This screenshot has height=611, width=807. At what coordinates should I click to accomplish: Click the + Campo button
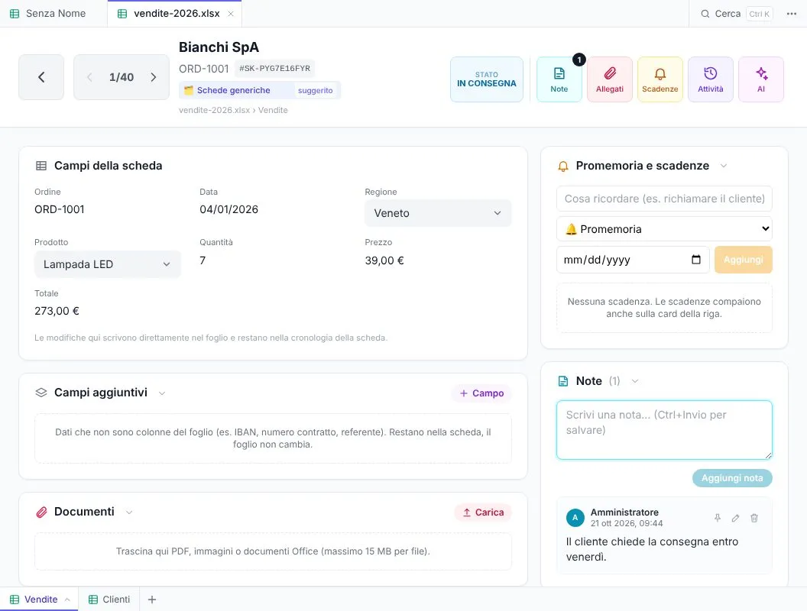coord(481,393)
